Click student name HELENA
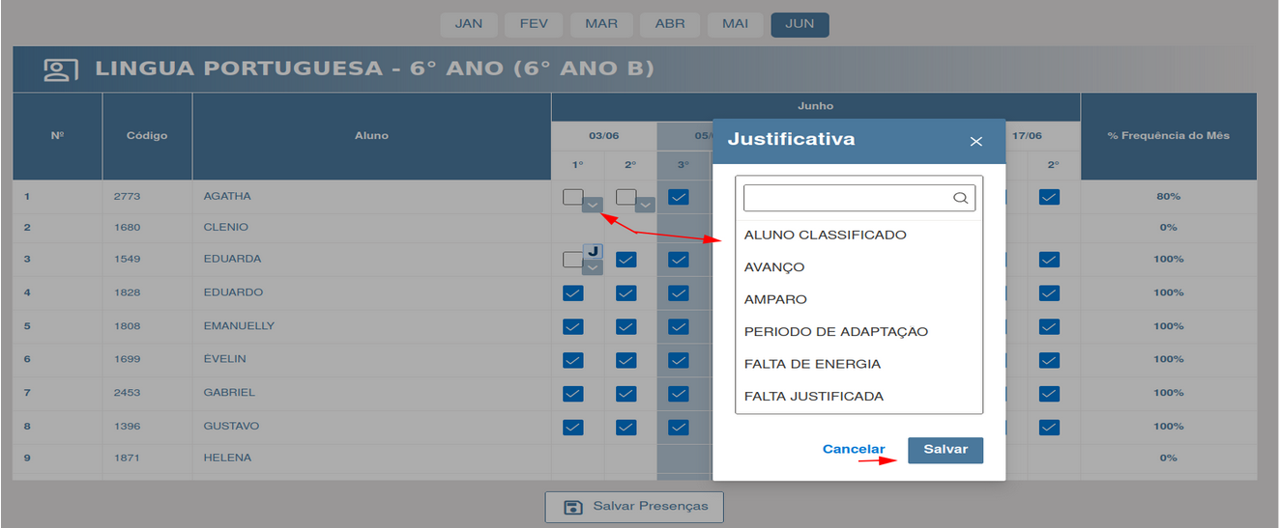1280x528 pixels. pos(227,458)
